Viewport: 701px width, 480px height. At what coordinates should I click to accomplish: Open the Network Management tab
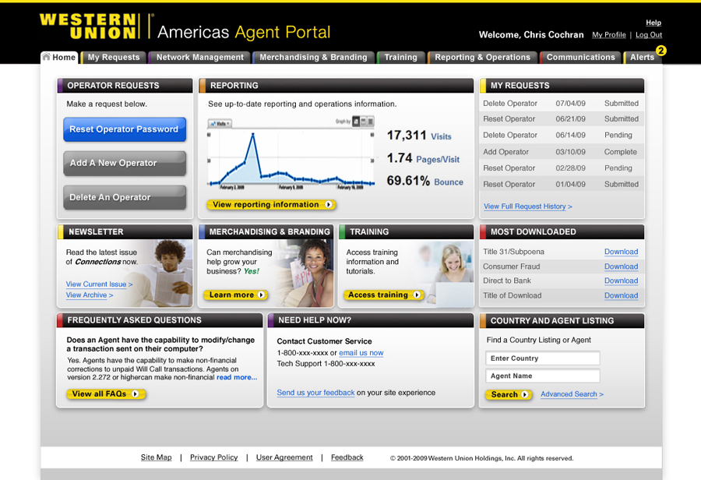tap(200, 57)
